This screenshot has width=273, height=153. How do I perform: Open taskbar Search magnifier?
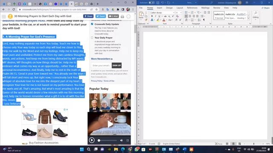89,149
